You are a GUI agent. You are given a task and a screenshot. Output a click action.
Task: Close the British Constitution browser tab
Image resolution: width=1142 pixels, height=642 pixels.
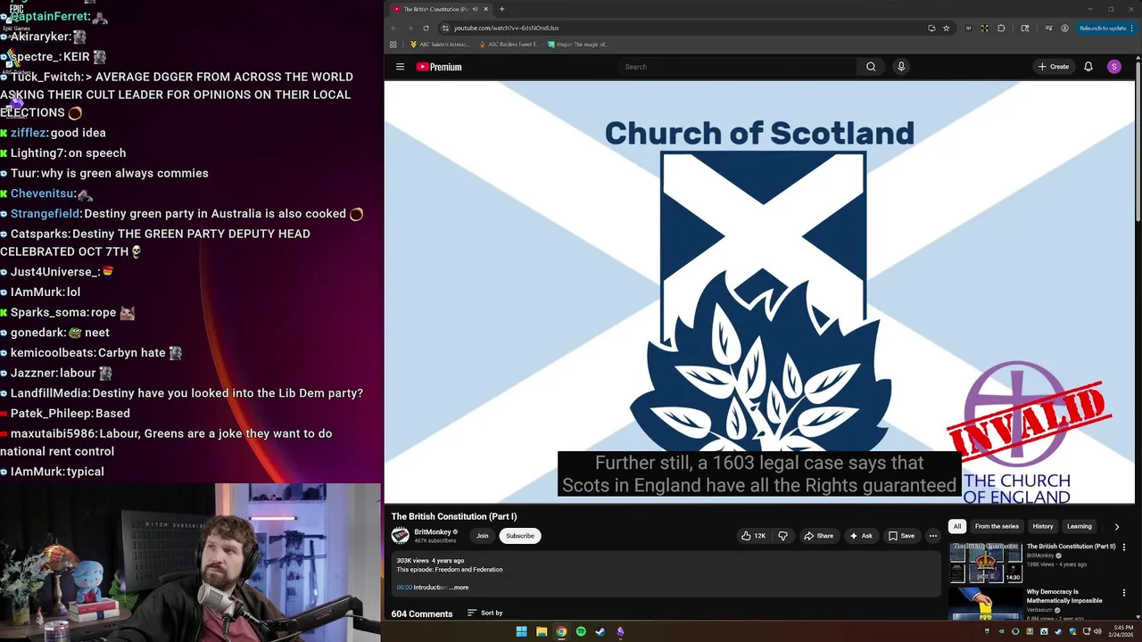pos(485,9)
